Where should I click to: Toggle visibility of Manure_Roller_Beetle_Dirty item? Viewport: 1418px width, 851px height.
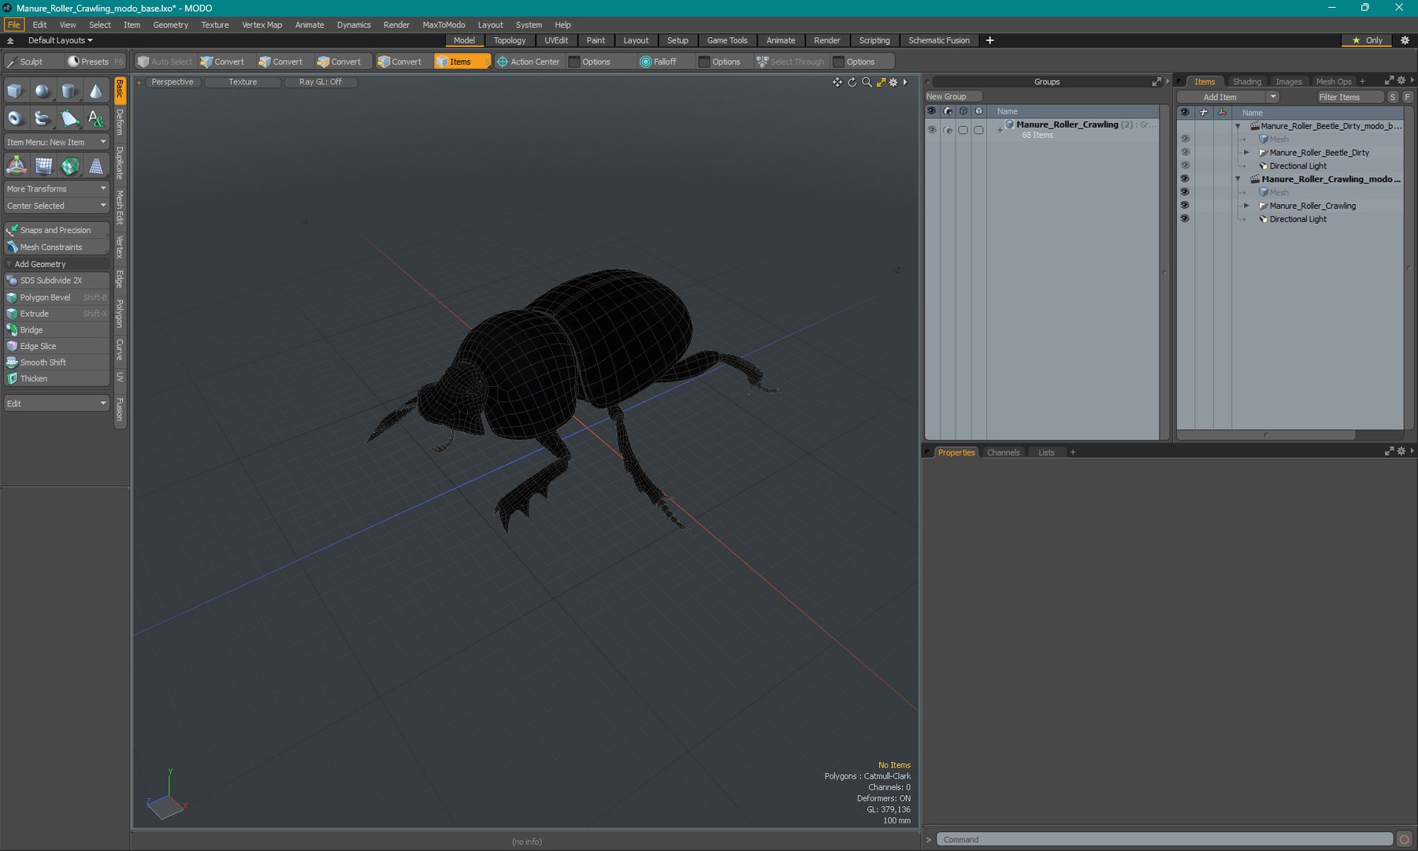[x=1184, y=153]
